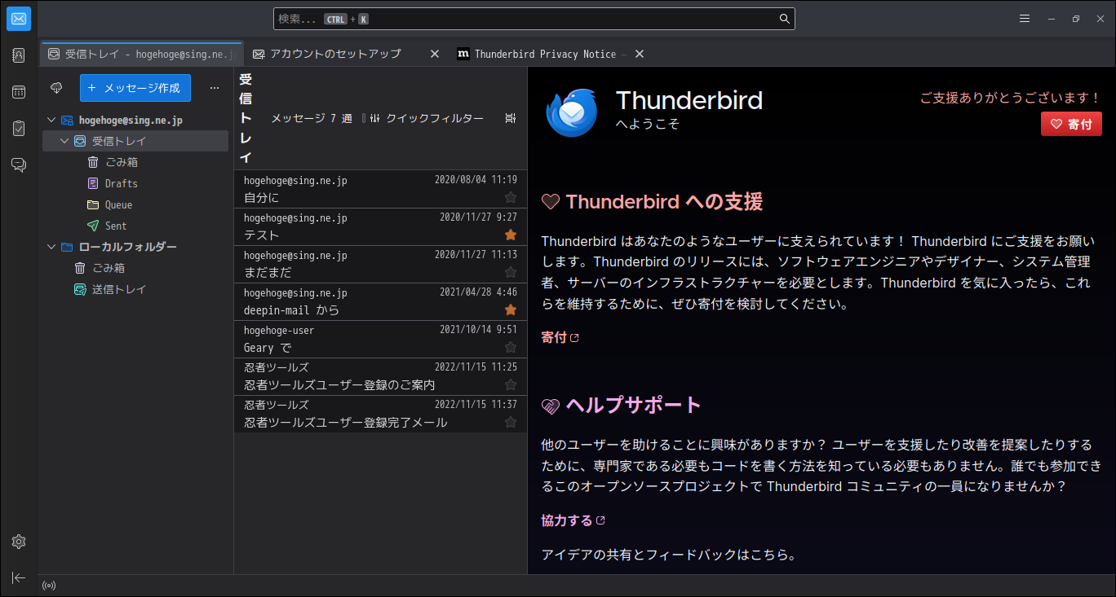
Task: Click メッセージ作成 compose button
Action: pos(135,88)
